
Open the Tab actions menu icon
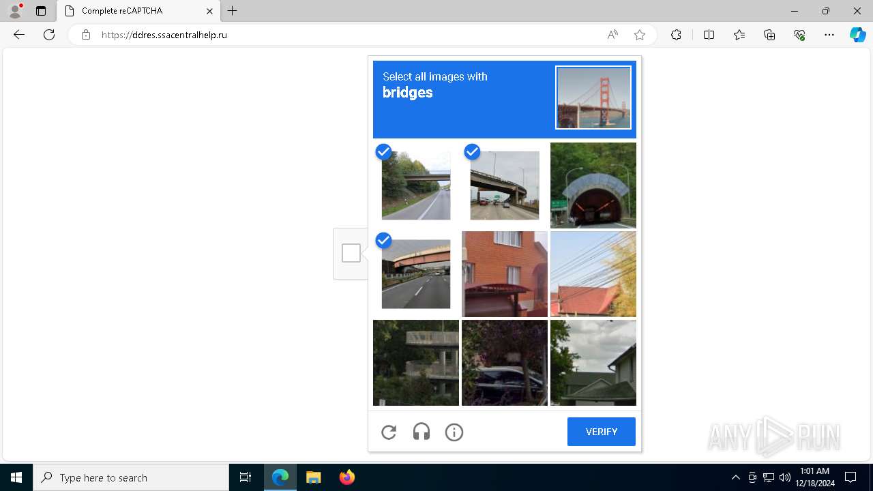click(x=41, y=11)
